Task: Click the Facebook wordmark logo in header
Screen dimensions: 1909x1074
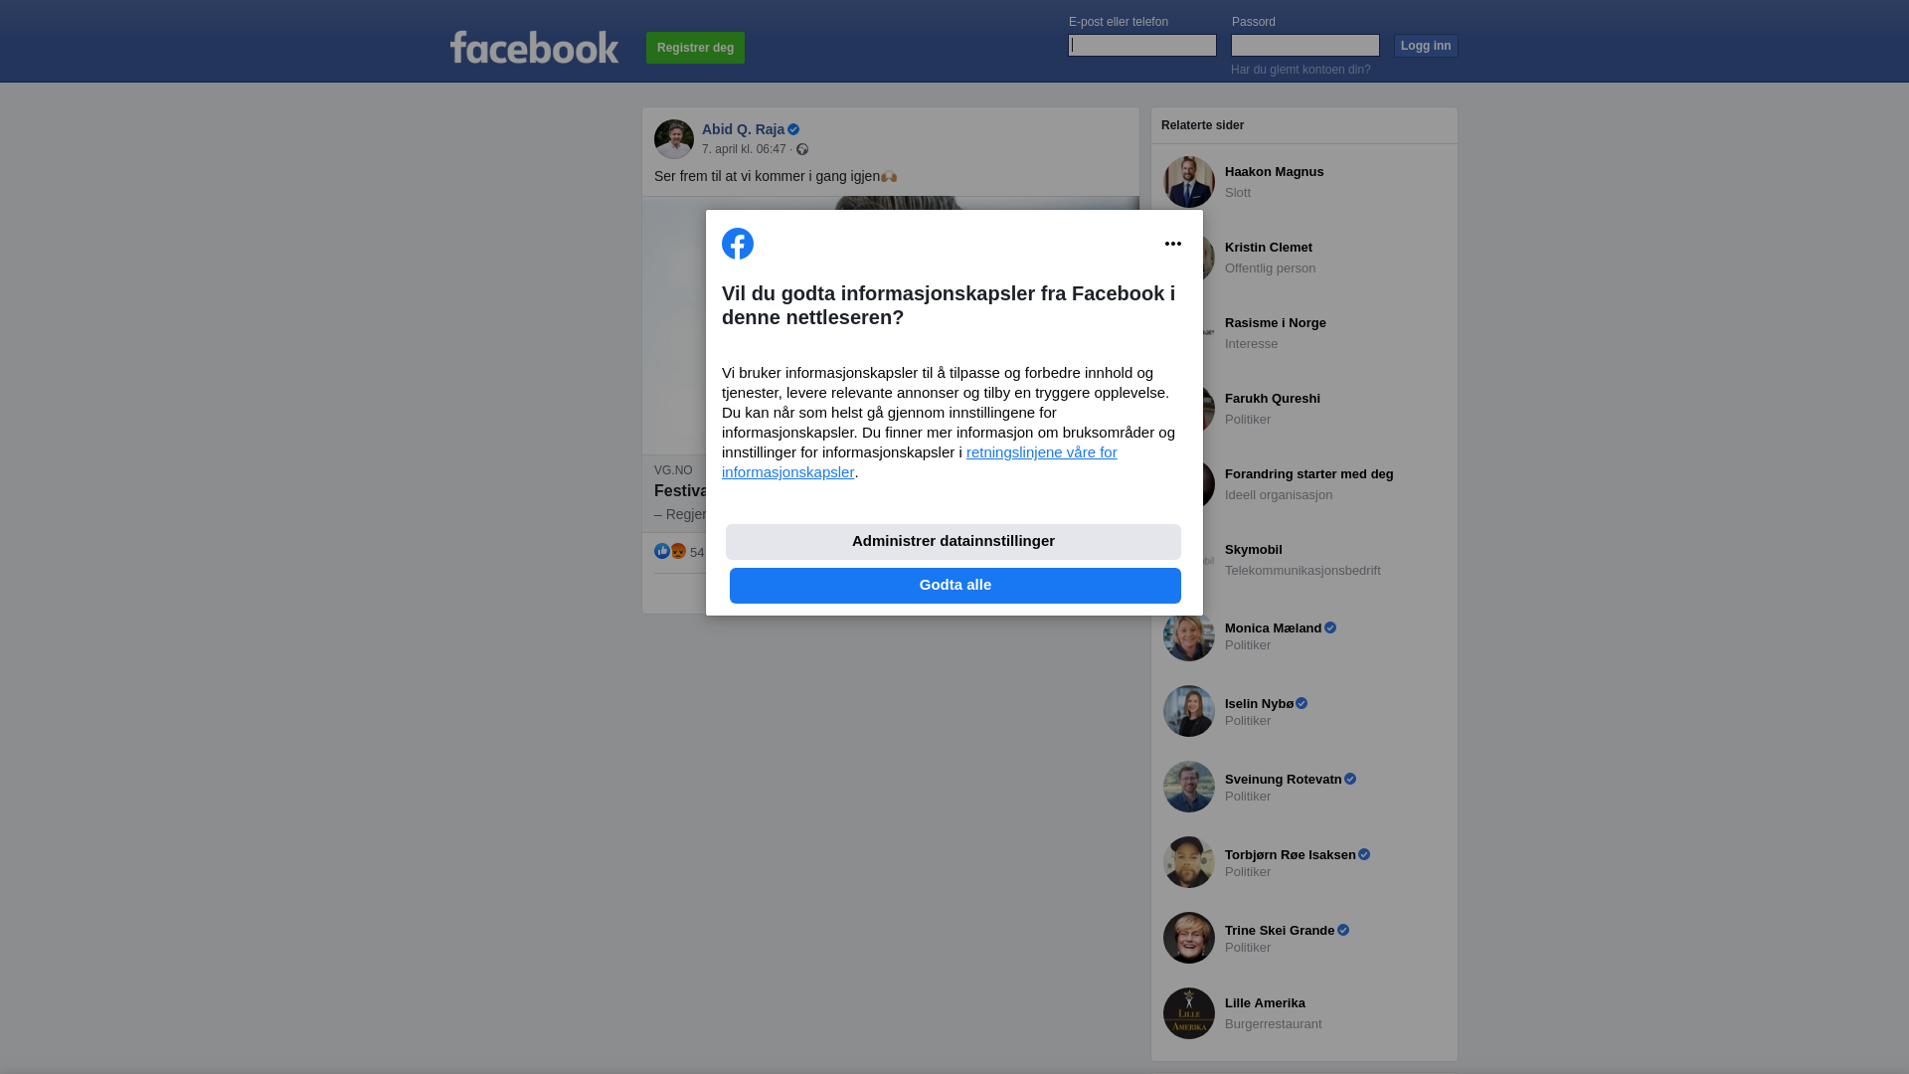Action: (x=534, y=47)
